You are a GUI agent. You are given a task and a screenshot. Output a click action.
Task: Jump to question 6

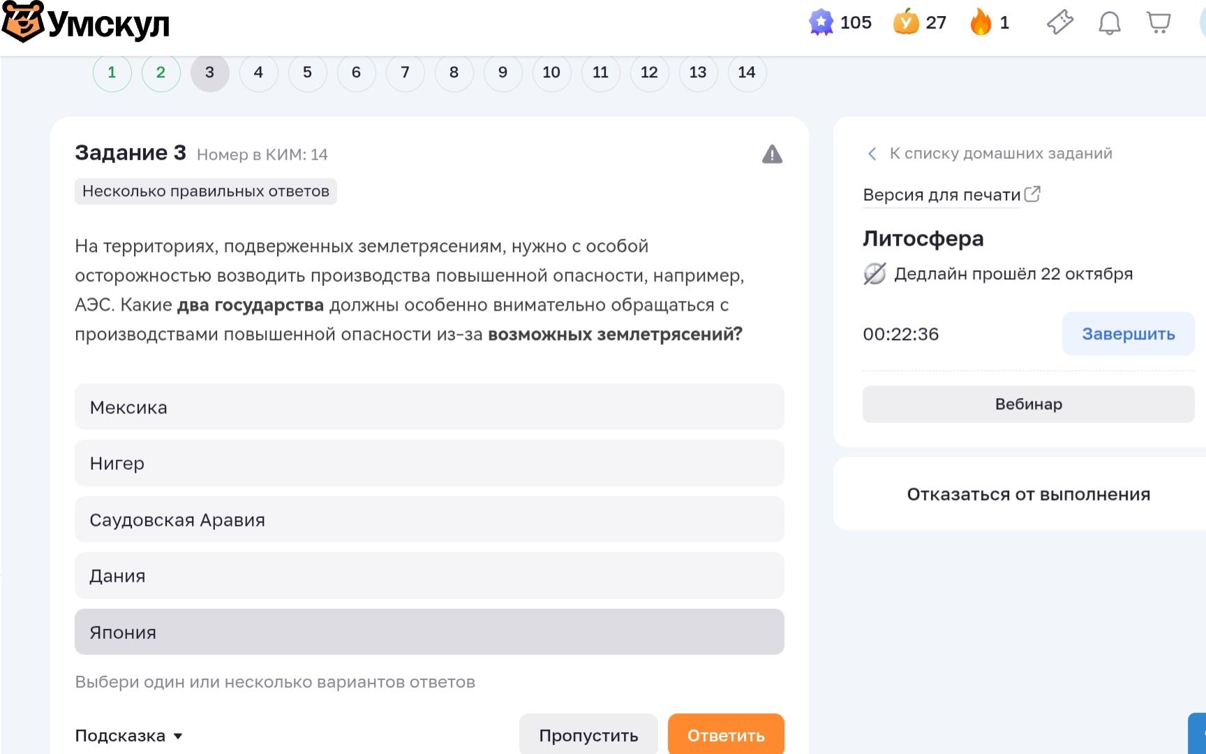pyautogui.click(x=356, y=73)
